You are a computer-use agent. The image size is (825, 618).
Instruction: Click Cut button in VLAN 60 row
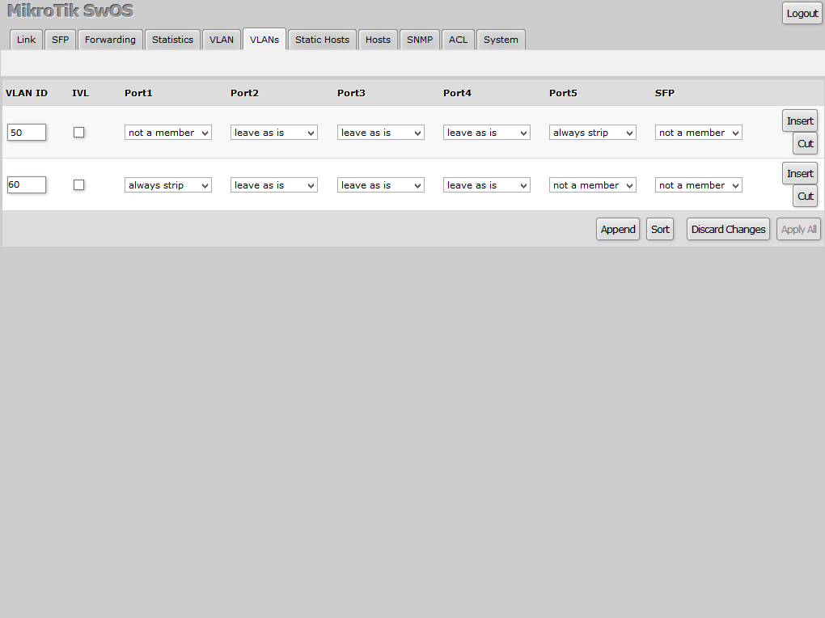805,196
